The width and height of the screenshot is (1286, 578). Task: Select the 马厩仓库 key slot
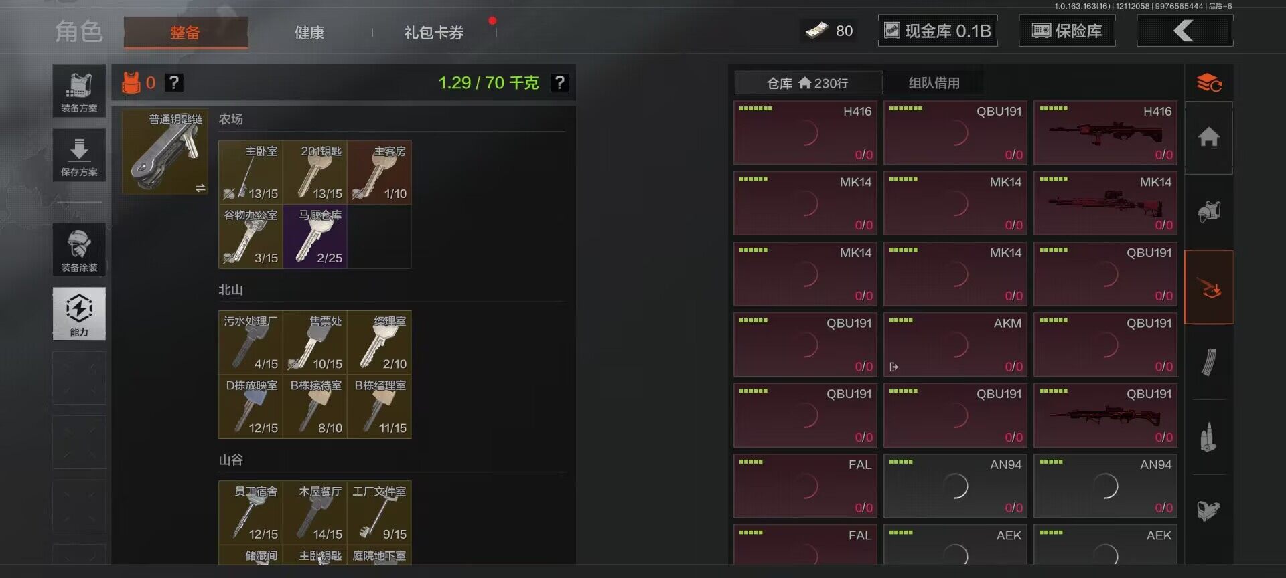coord(315,237)
